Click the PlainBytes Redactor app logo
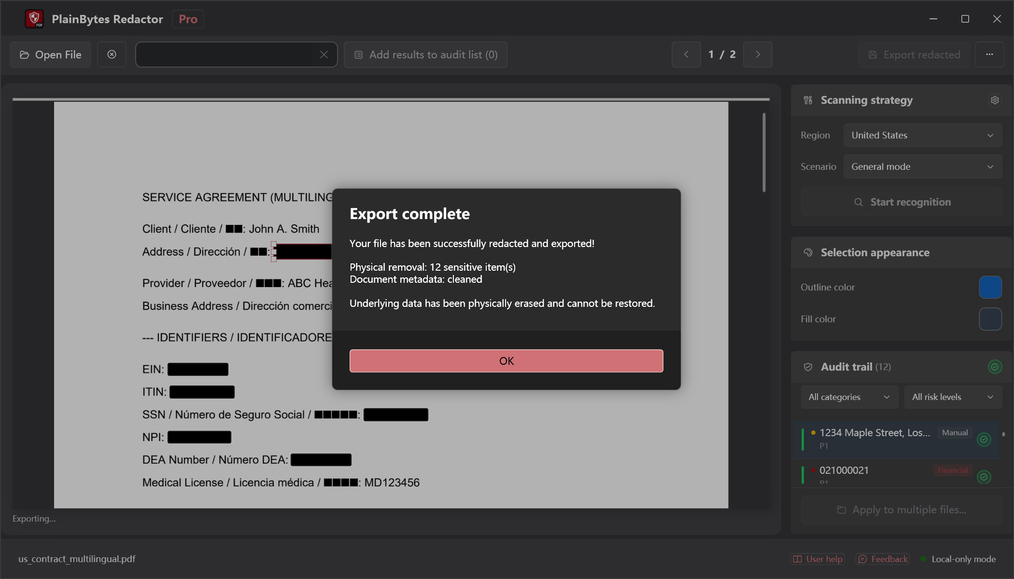 coord(34,19)
